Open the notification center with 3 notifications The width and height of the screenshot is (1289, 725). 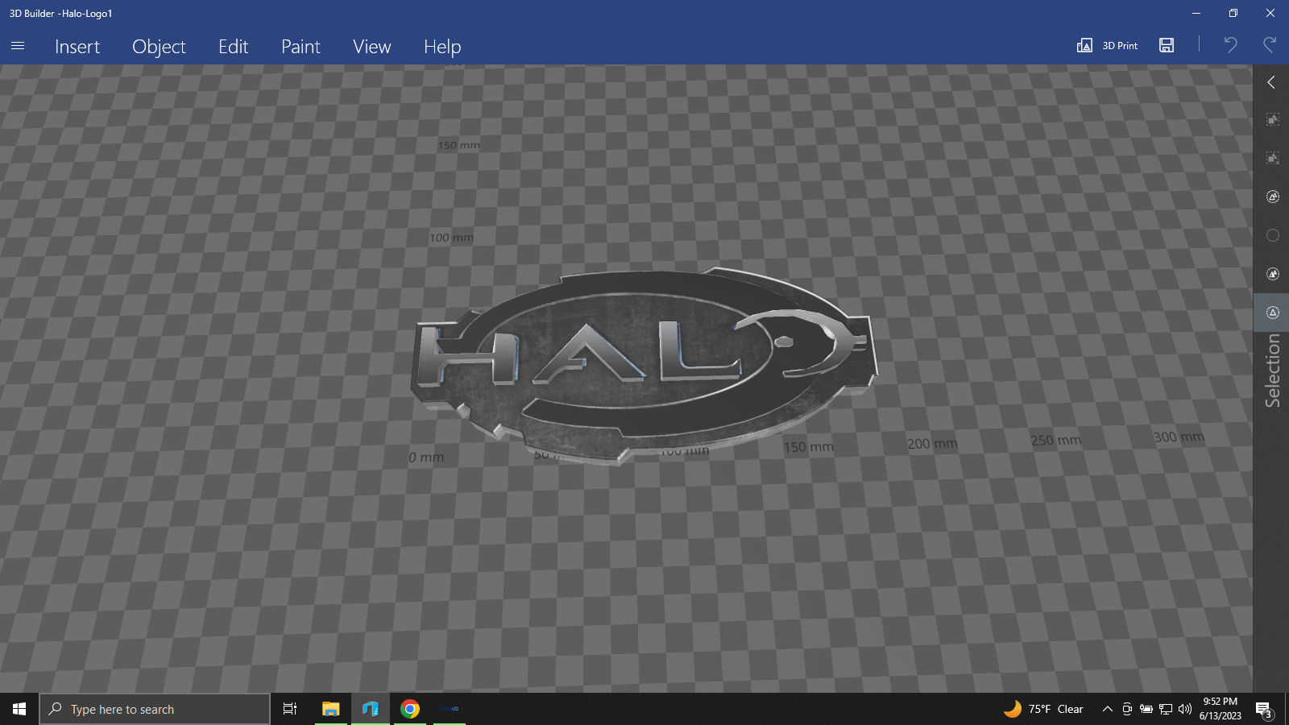coord(1264,710)
